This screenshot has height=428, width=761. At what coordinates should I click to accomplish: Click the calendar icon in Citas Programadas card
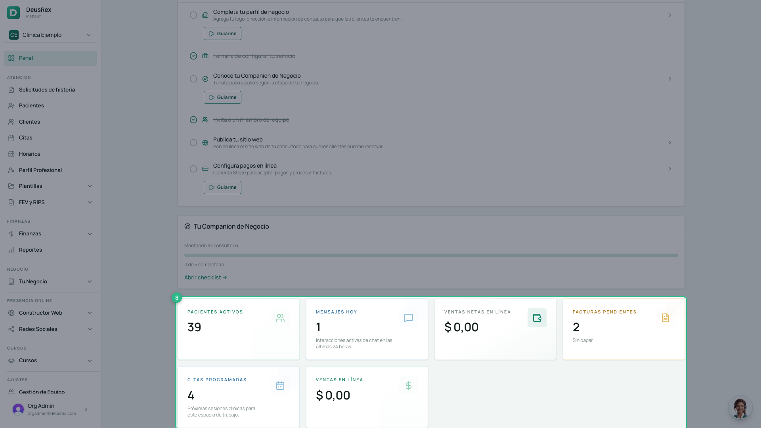[x=280, y=386]
